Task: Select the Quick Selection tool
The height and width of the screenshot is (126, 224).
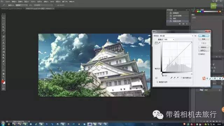Action: pos(3,27)
